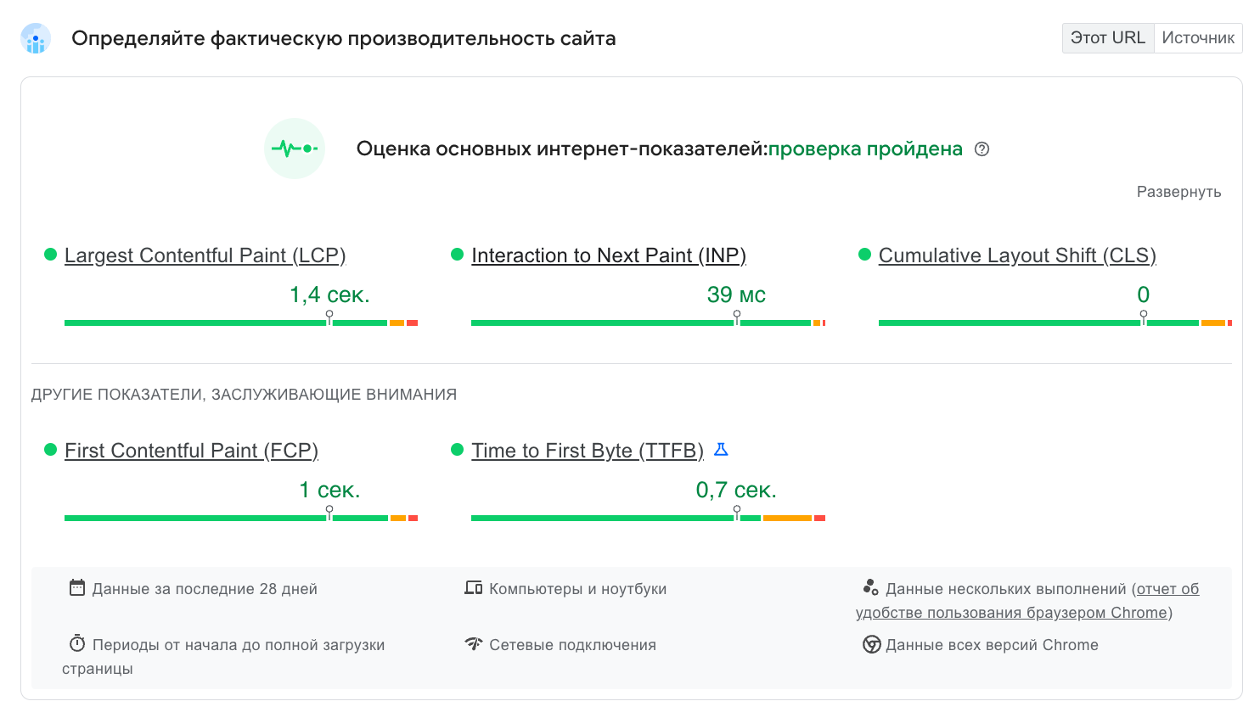Click the Chrome icon for all Chrome versions

click(x=871, y=644)
